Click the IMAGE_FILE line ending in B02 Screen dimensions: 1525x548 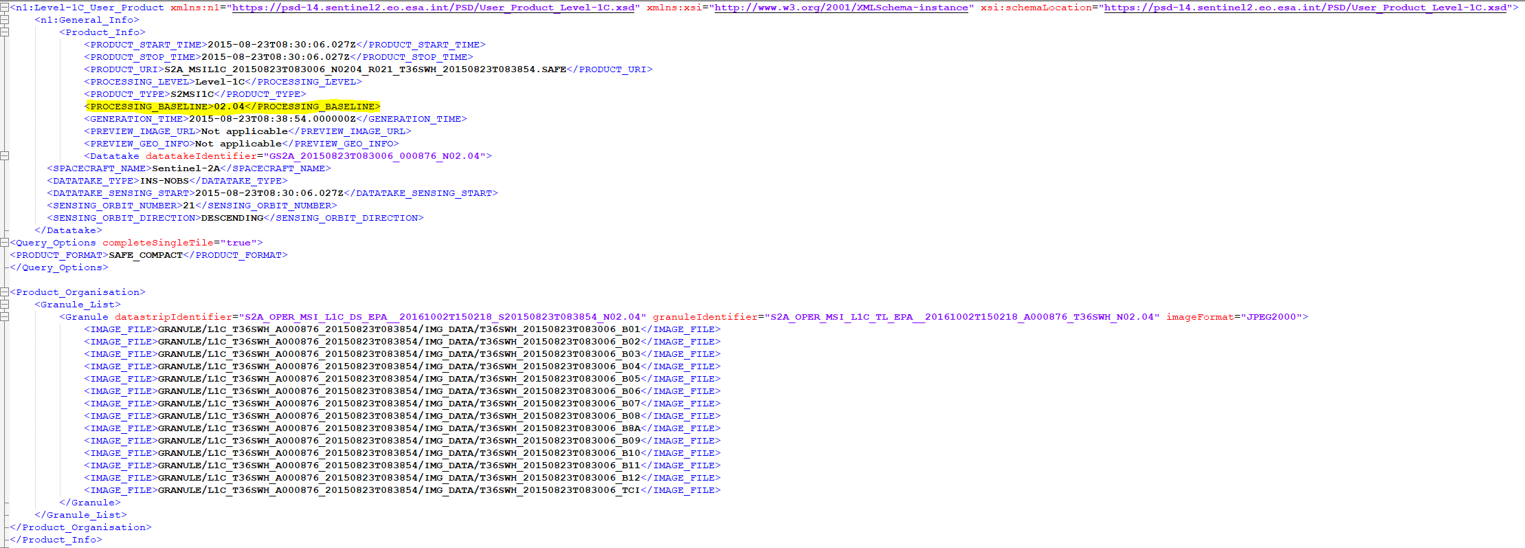tap(402, 342)
